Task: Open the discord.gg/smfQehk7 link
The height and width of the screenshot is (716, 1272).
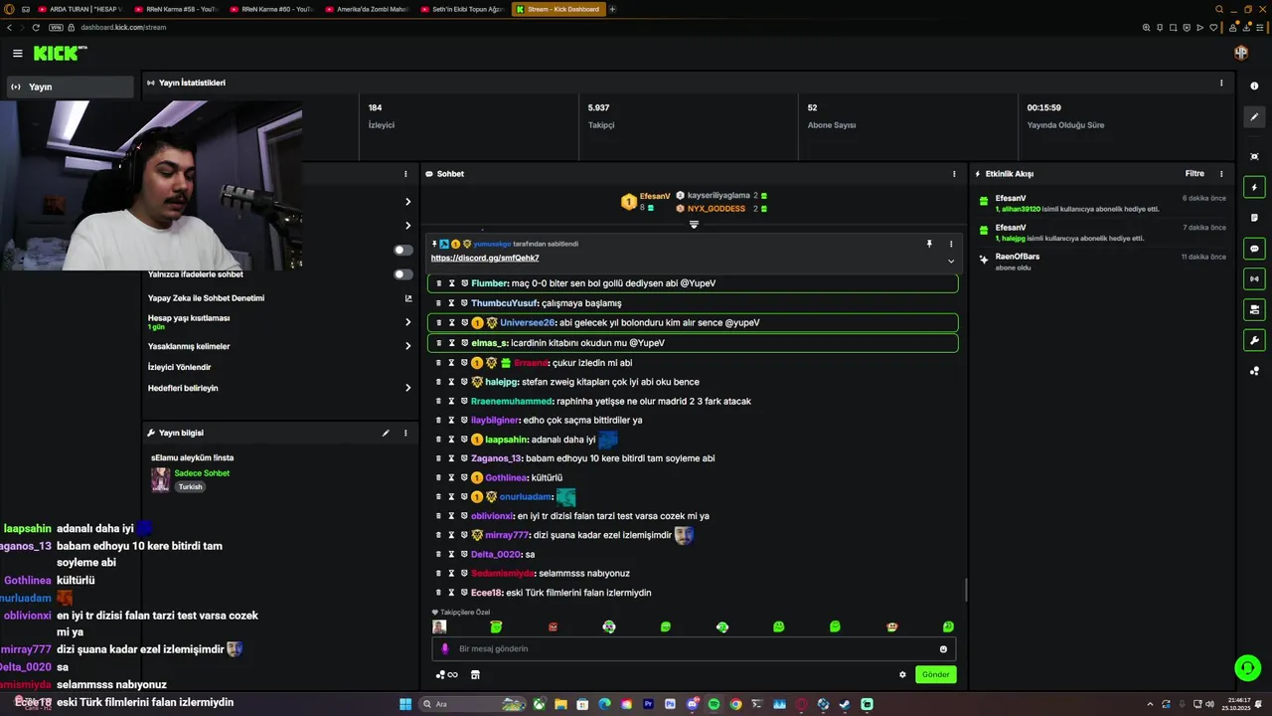Action: (485, 258)
